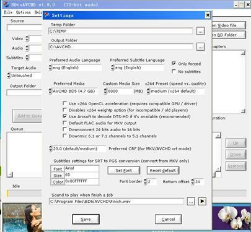Click Open BD Folder in main window
Screen dimensions: 251x232
click(229, 35)
